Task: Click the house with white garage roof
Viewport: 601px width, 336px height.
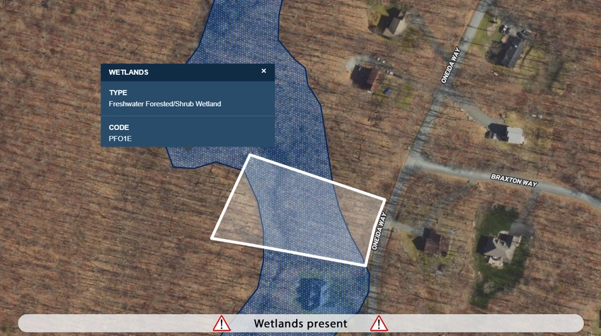Action: click(x=507, y=133)
